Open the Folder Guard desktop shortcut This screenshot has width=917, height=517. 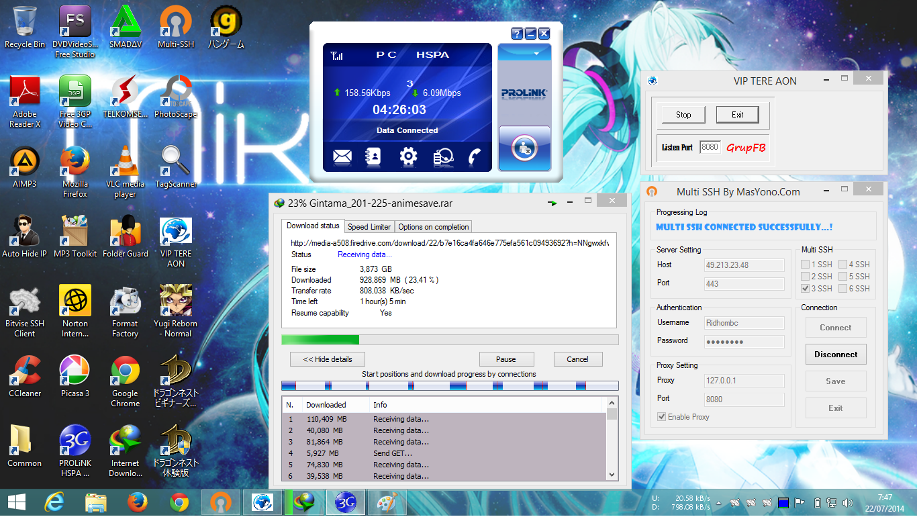tap(126, 236)
